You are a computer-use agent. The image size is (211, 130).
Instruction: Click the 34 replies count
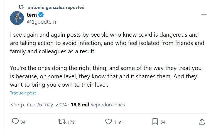tap(23, 122)
